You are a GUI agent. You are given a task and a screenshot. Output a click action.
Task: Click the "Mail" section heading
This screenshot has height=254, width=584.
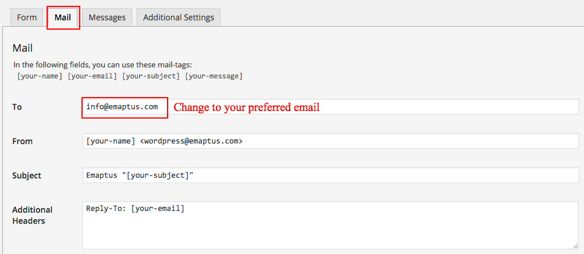[22, 48]
